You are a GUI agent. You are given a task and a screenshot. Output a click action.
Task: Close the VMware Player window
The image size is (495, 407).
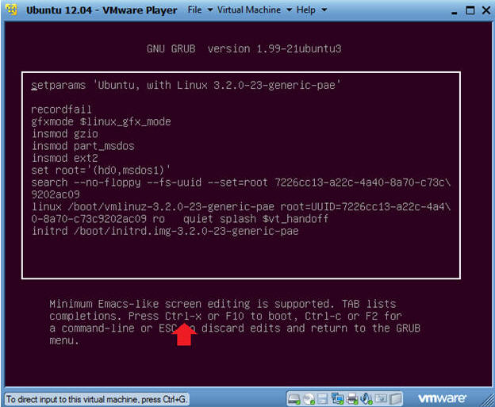[486, 10]
